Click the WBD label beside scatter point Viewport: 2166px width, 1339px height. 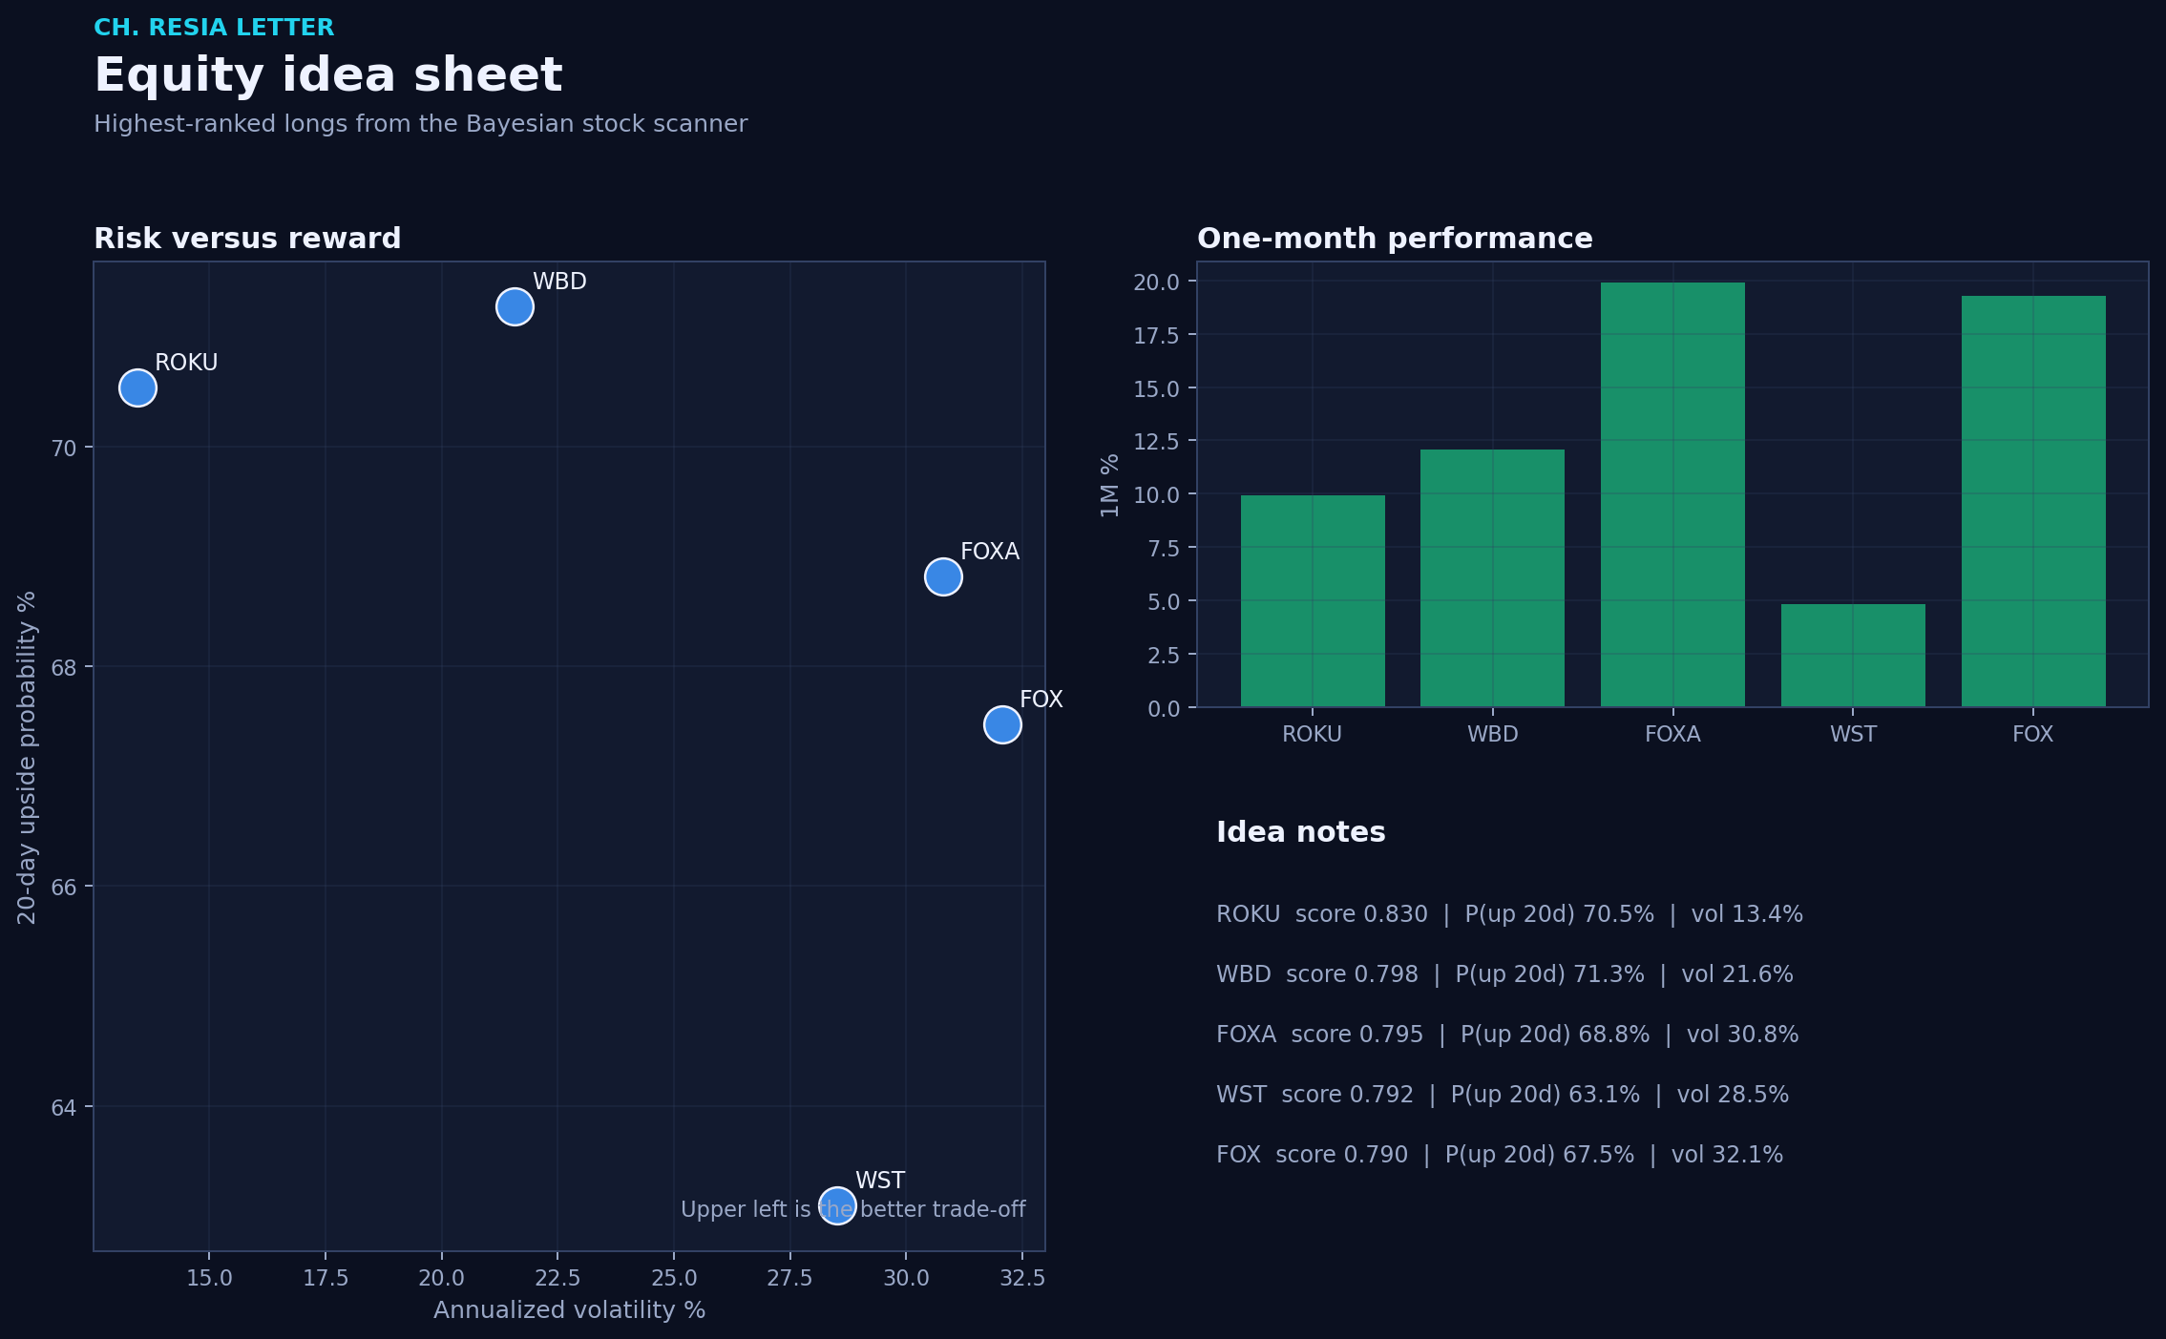(x=559, y=282)
